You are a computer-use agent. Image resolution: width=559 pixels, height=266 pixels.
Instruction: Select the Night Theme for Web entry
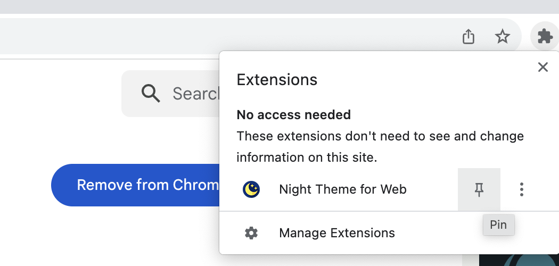coord(342,189)
